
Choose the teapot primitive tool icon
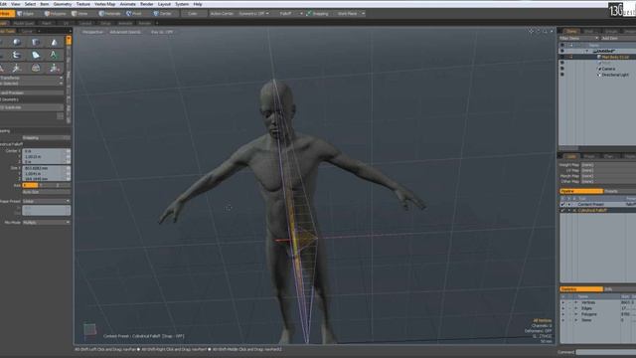[17, 55]
